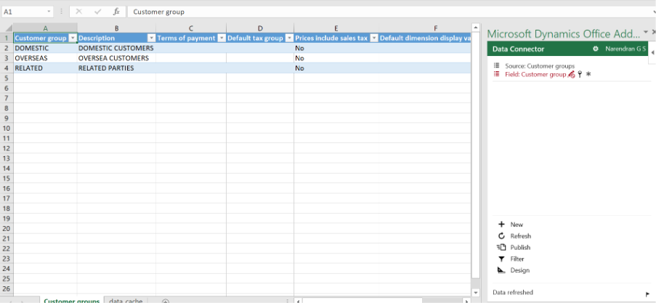Click the formula bar text field

click(363, 12)
